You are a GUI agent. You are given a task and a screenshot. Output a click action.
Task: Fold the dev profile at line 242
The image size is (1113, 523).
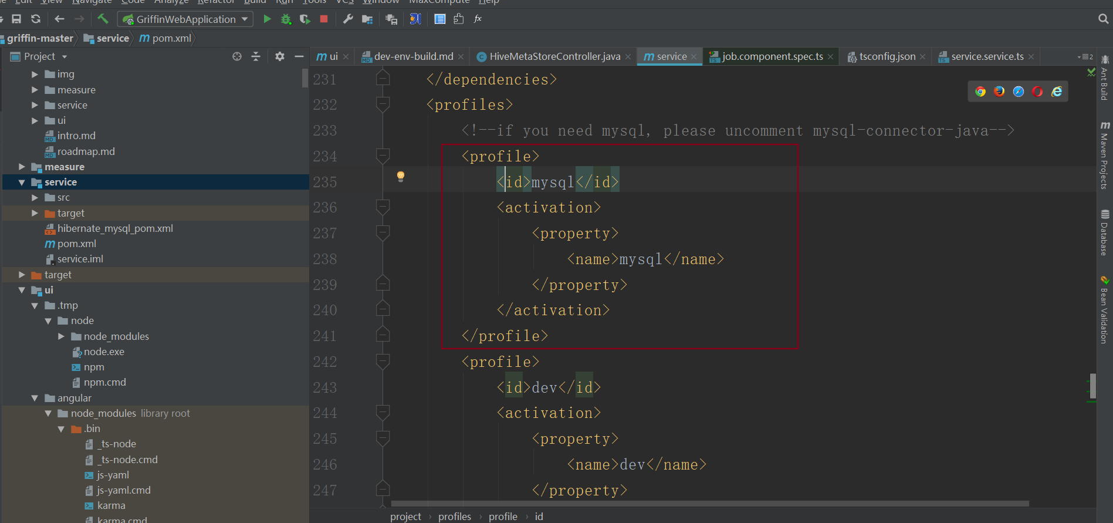(x=383, y=362)
